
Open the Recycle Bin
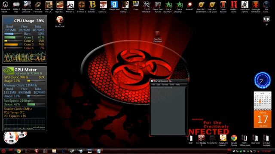point(212,139)
